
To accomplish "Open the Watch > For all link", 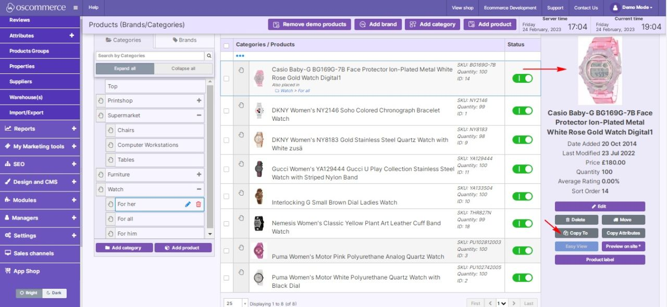I will click(x=295, y=91).
